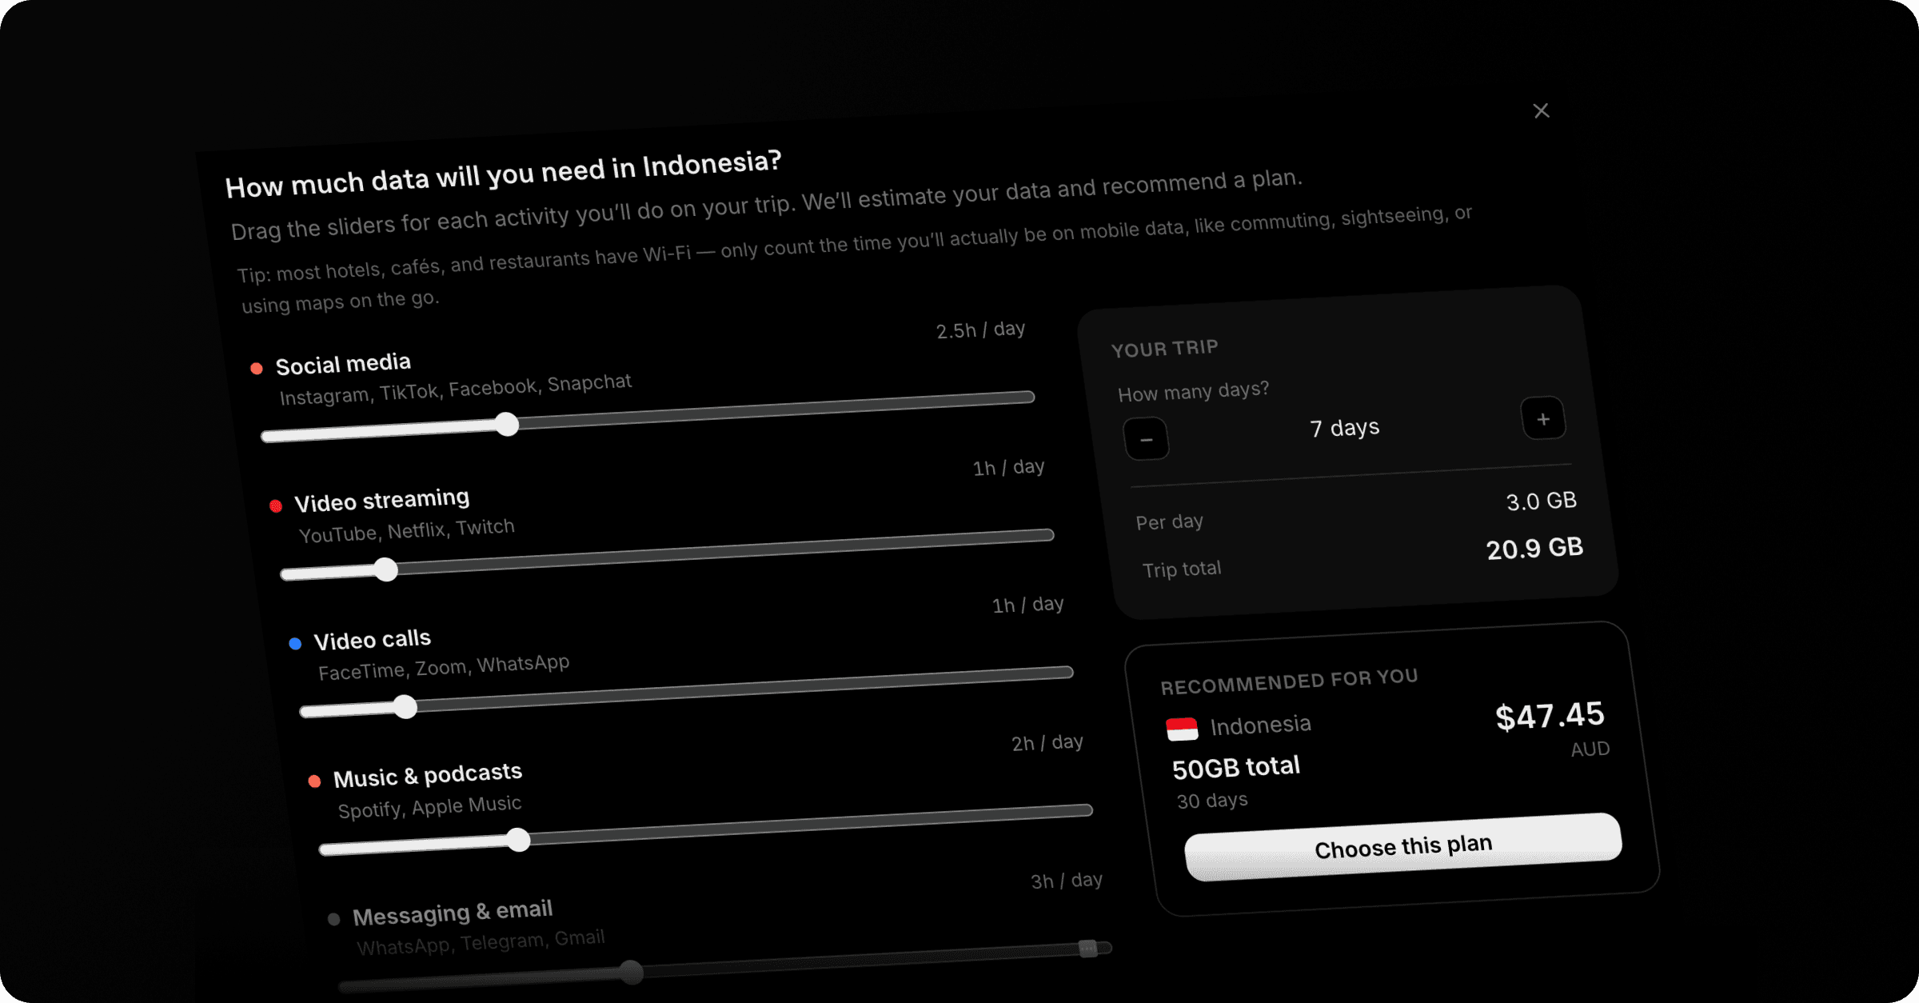Click the Video calls slider handle

tap(405, 707)
